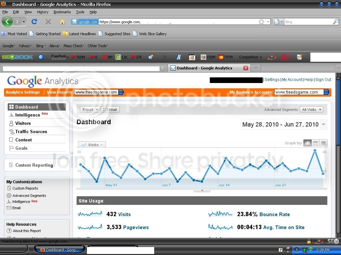
Task: Click the SEOBook notepad icon
Action: [x=299, y=57]
